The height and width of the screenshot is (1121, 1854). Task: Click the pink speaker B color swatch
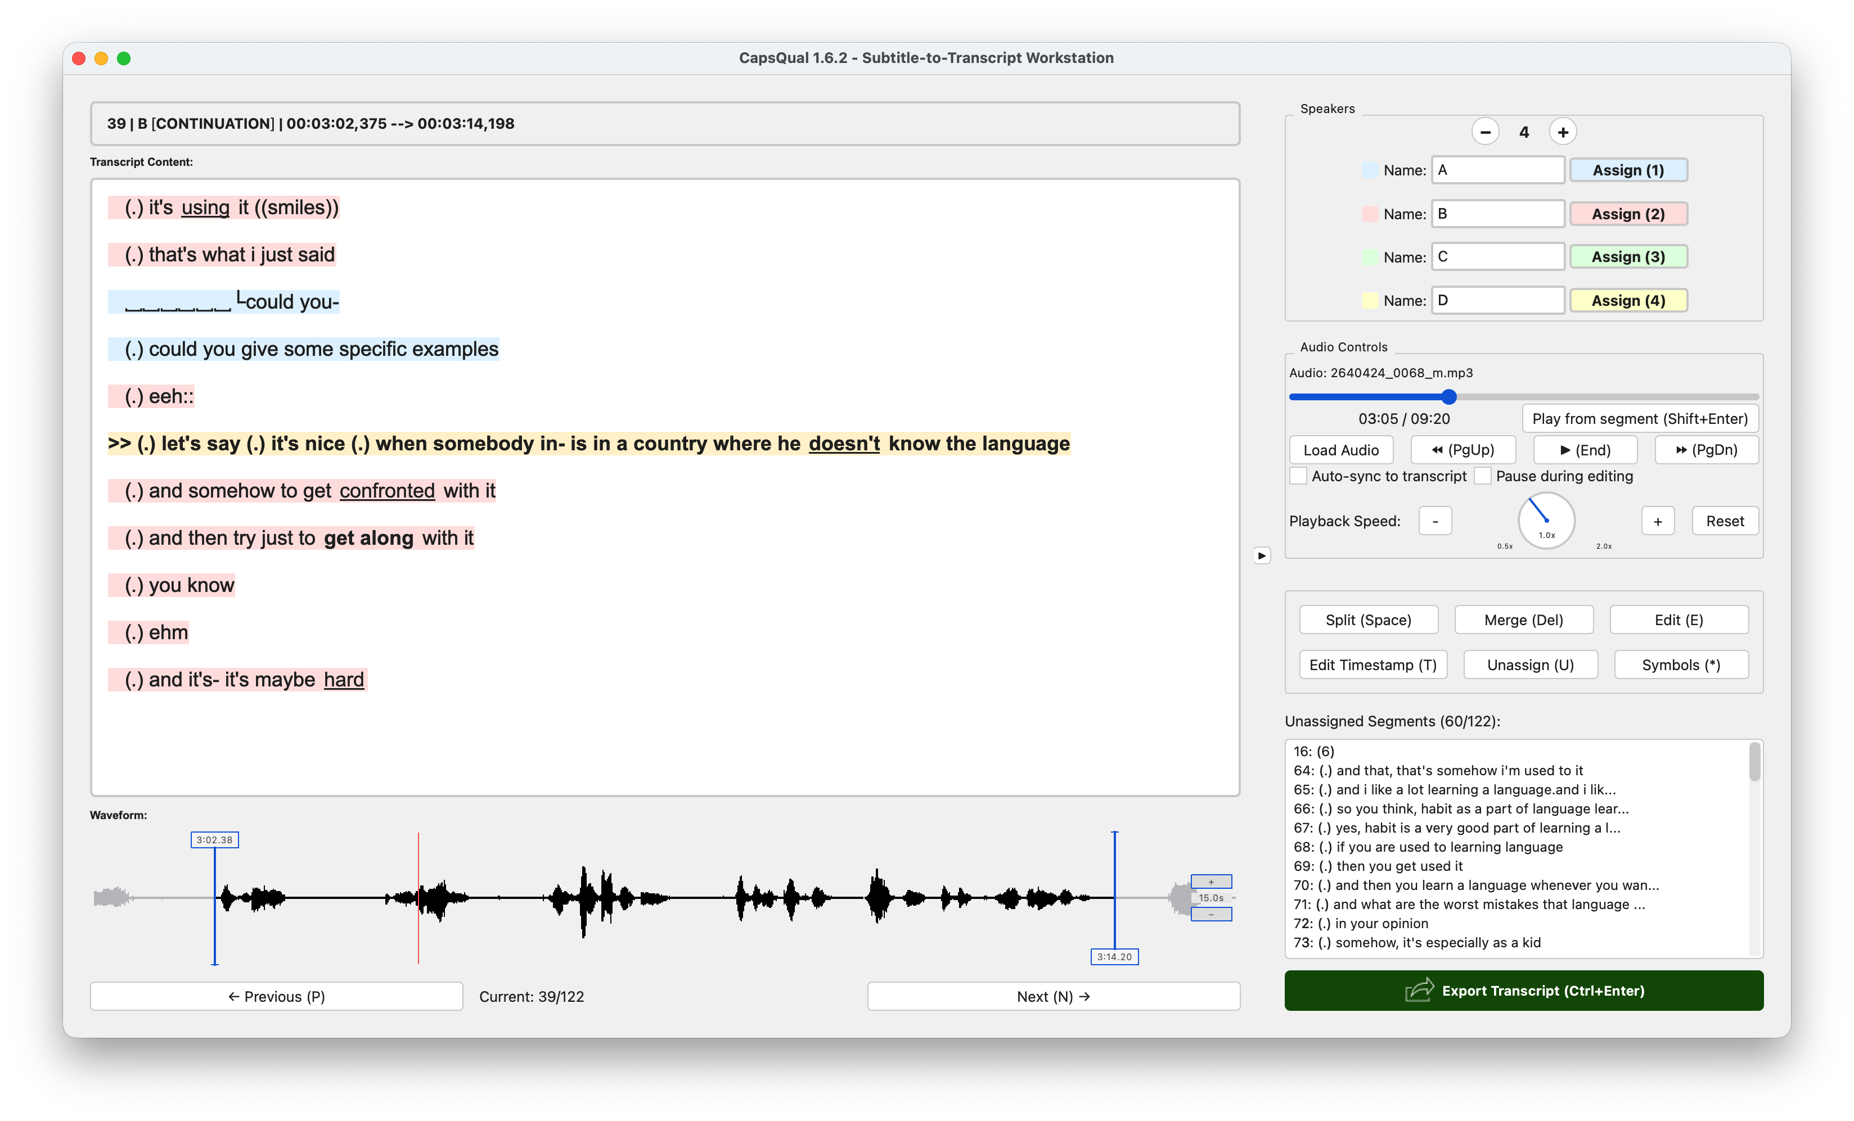[1370, 214]
